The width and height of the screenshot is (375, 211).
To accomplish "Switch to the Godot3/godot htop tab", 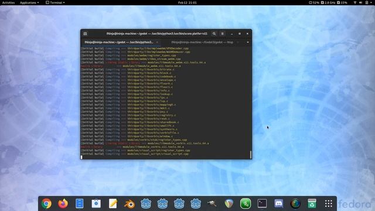I will (x=202, y=42).
